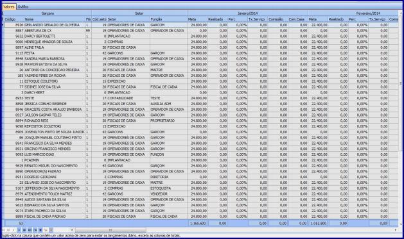Save bookmark navigator button
The image size is (404, 239).
pos(35,230)
